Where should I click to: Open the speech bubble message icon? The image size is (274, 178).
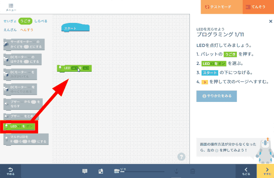(x=85, y=171)
